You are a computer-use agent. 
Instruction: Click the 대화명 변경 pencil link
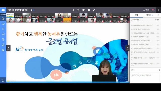pos(135,20)
